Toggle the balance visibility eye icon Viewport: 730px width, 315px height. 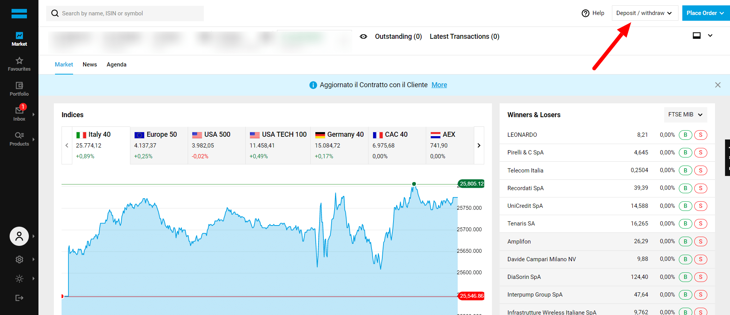pos(363,36)
